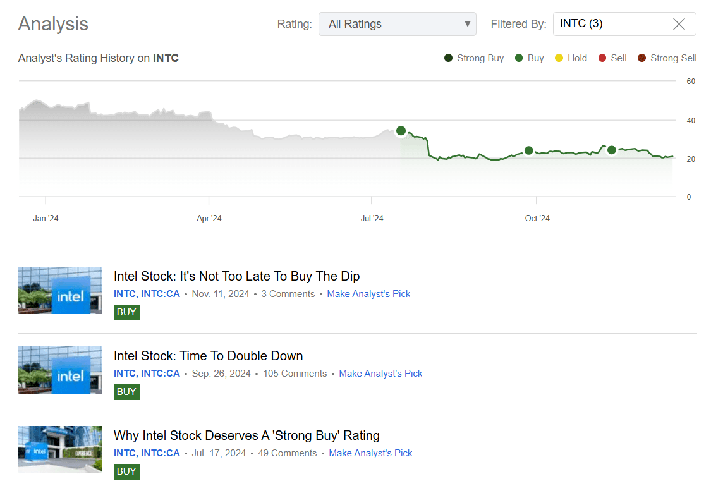The height and width of the screenshot is (486, 711).
Task: Select the September Buy marker on the chart
Action: click(x=528, y=150)
